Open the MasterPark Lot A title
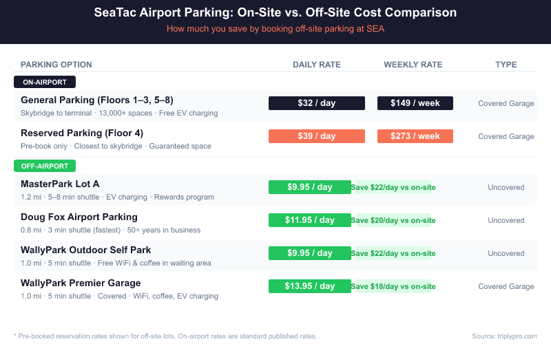The width and height of the screenshot is (551, 344). [60, 184]
